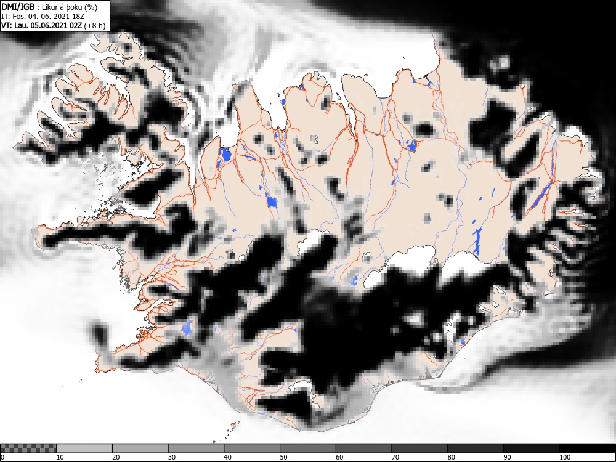Pick the legend swatch for 90–100 percent
Screen dimensions: 616x462
point(531,448)
